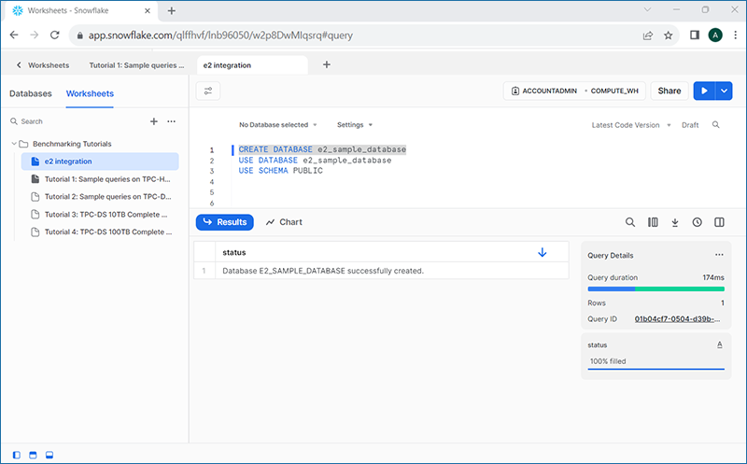Open a new browser tab

pos(172,10)
